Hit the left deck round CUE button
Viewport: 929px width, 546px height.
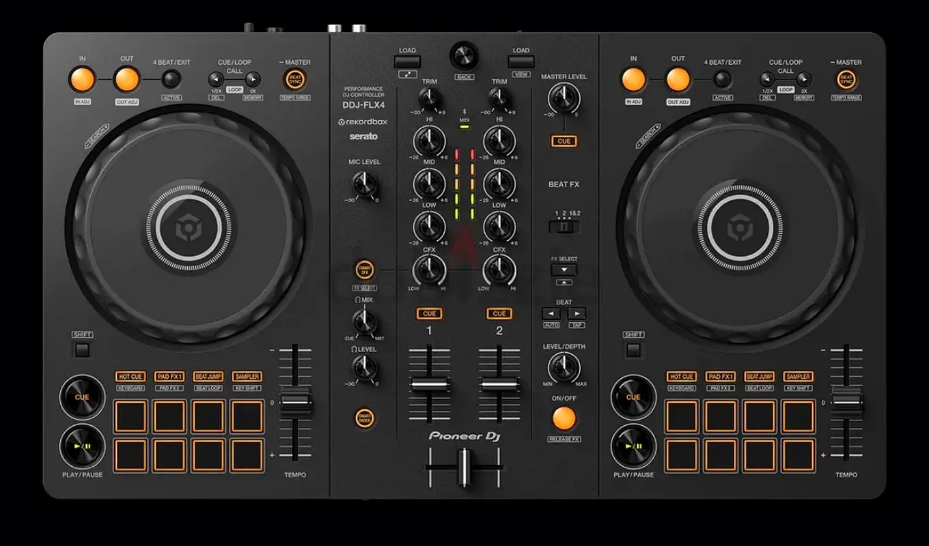point(82,397)
